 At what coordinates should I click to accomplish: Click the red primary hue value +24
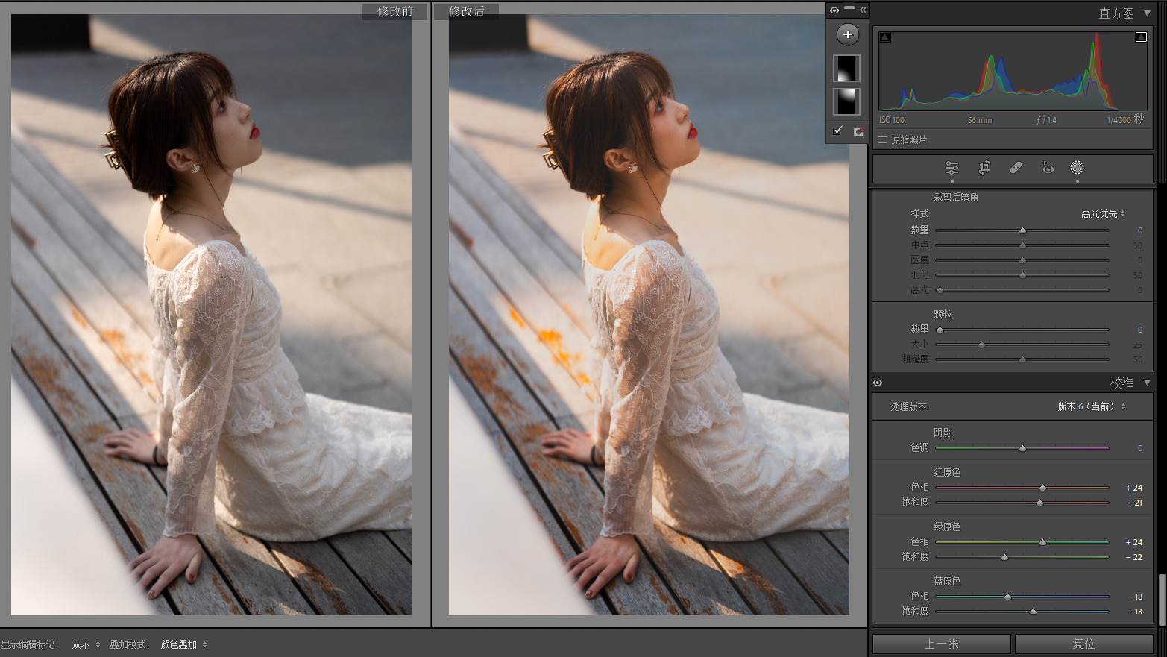(x=1134, y=488)
